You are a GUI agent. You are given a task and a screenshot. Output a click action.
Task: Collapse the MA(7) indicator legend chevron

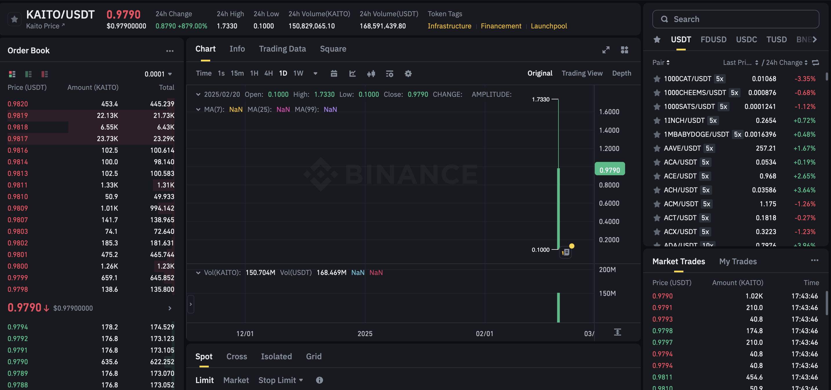[x=198, y=109]
